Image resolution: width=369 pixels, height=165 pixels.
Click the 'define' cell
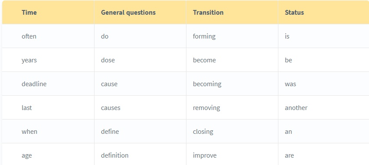point(140,131)
